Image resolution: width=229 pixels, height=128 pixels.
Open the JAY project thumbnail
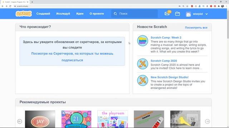click(40, 119)
